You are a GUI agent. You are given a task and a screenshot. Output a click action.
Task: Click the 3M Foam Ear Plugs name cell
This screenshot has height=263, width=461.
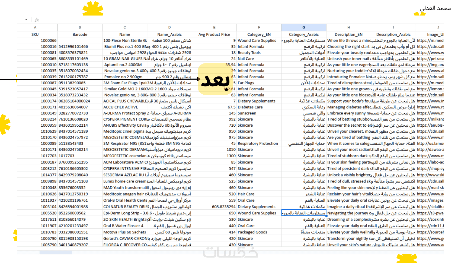click(x=125, y=83)
